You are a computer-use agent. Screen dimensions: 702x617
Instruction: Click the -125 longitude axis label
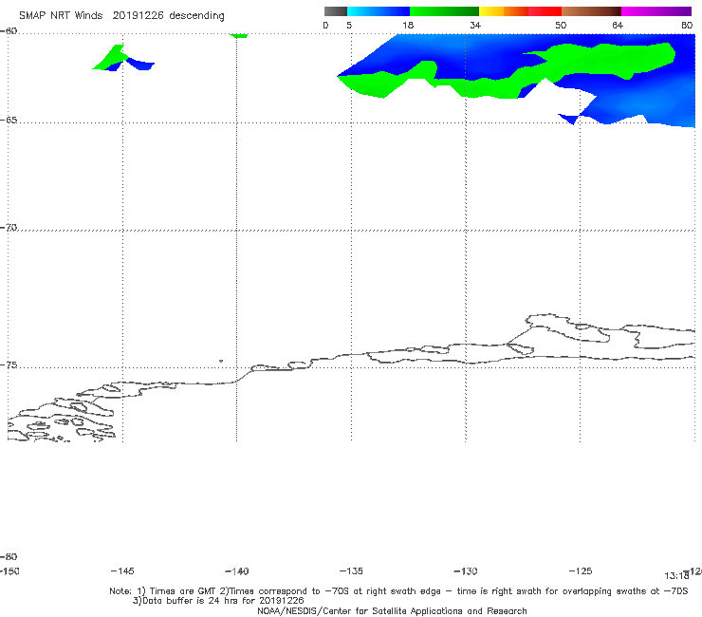(x=581, y=570)
